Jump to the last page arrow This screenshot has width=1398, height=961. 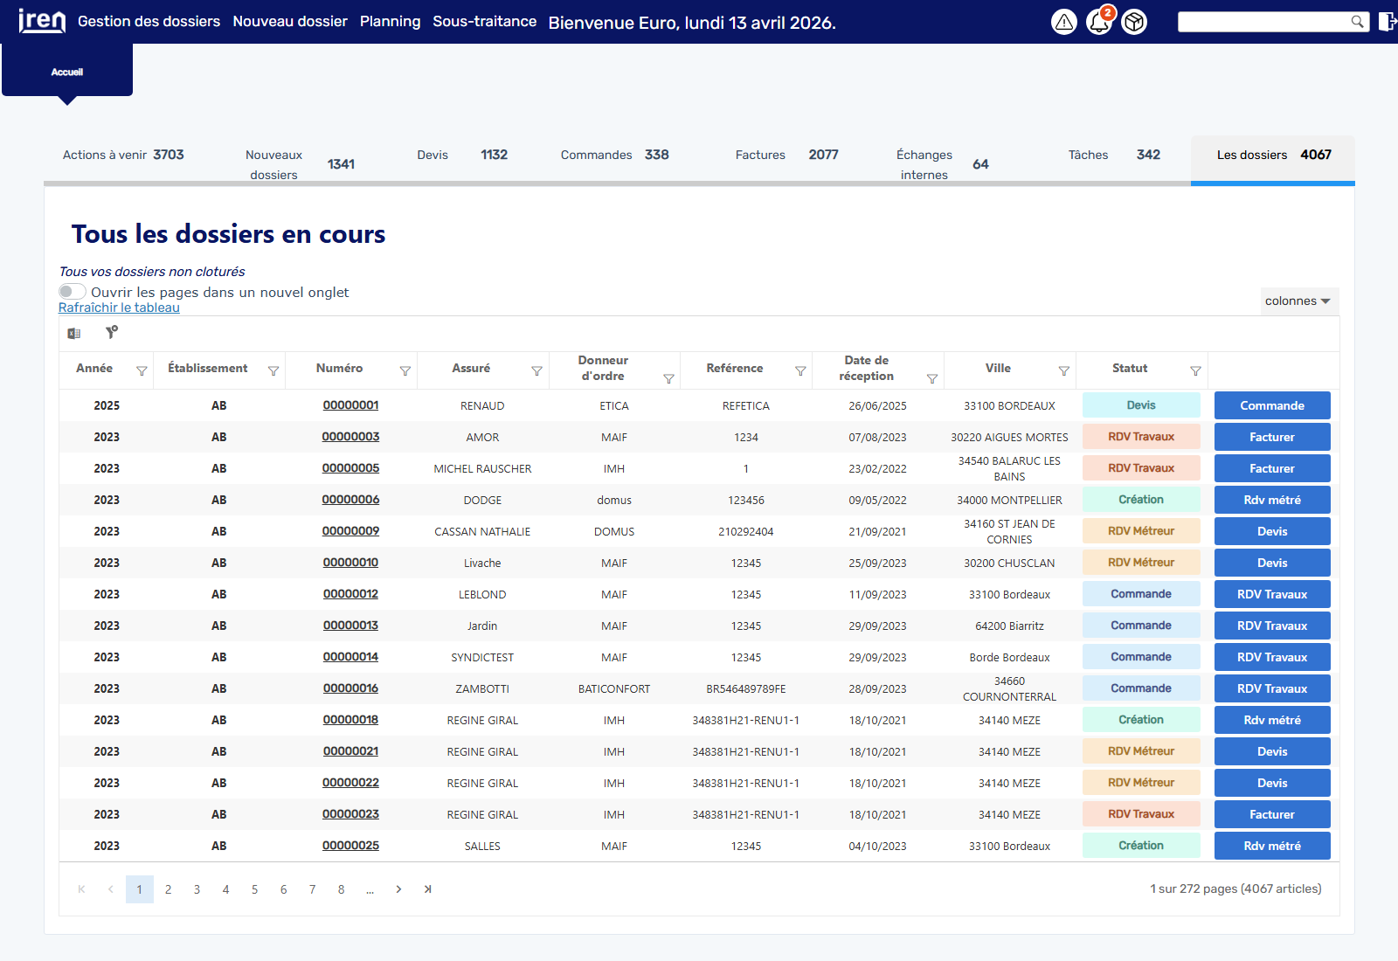coord(427,889)
